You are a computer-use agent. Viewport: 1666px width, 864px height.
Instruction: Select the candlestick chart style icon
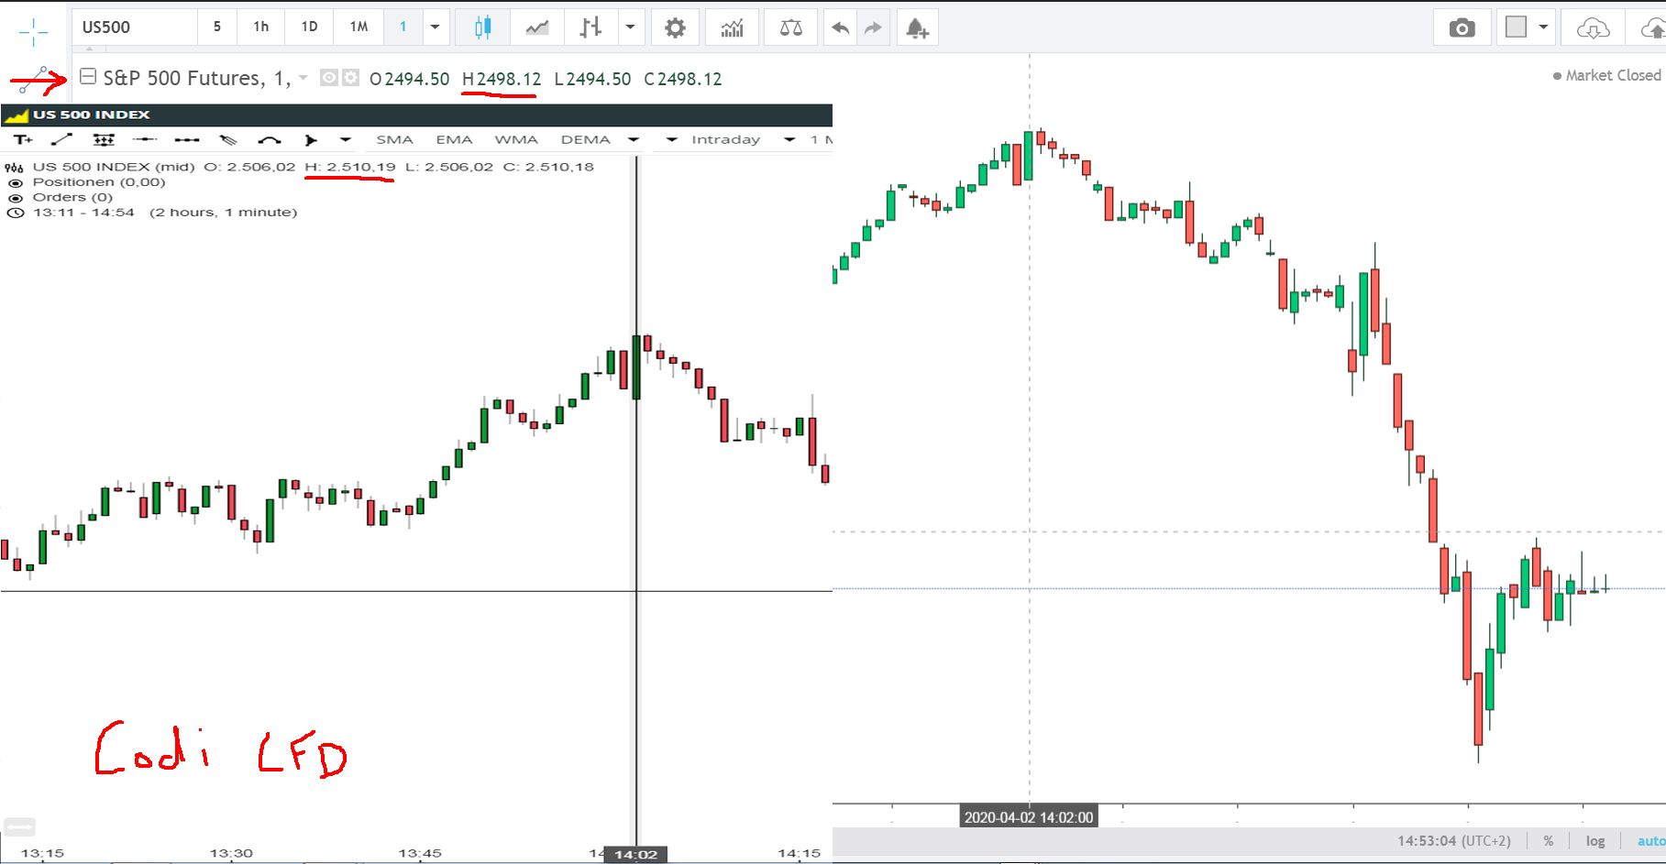(x=483, y=27)
